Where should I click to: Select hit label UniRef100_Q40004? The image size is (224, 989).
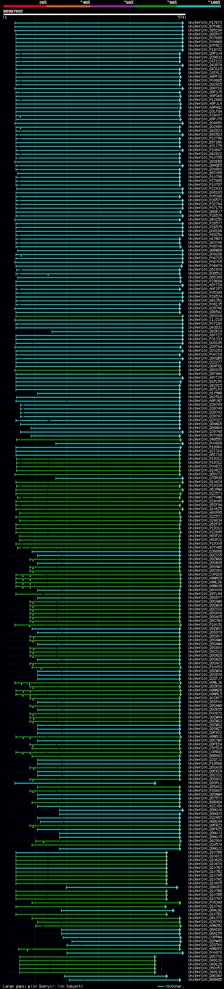205,590
